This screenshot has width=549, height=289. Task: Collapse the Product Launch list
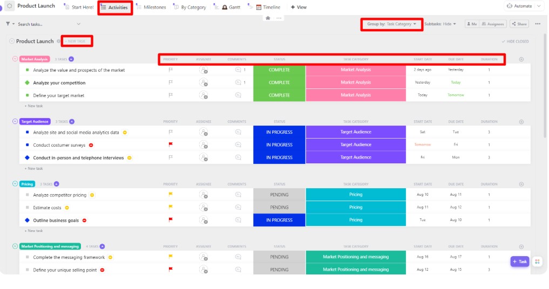coord(11,41)
